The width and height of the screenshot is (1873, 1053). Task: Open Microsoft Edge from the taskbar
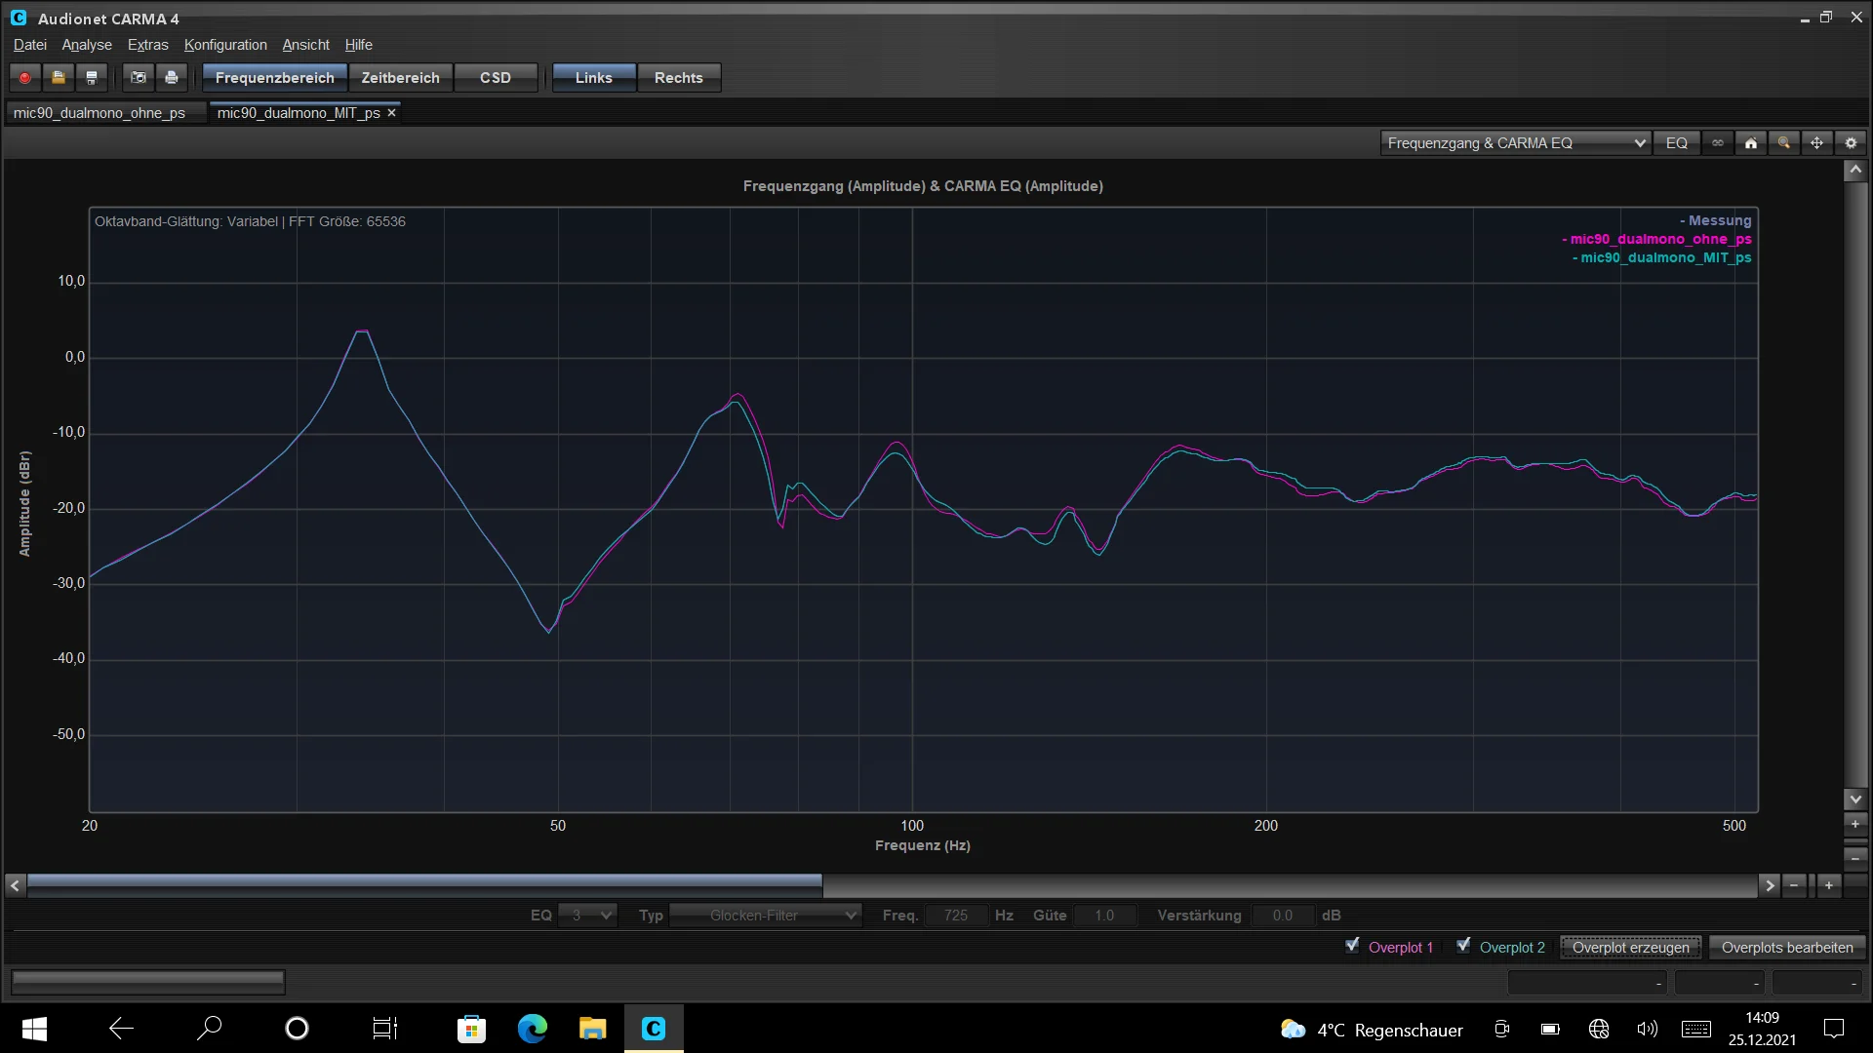[x=533, y=1029]
